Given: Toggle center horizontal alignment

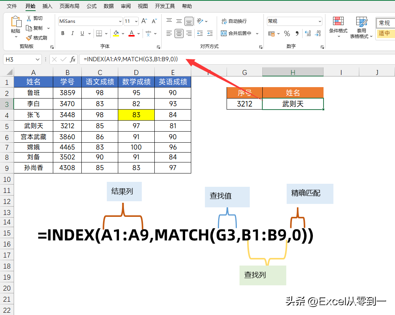Looking at the screenshot, I should (179, 33).
